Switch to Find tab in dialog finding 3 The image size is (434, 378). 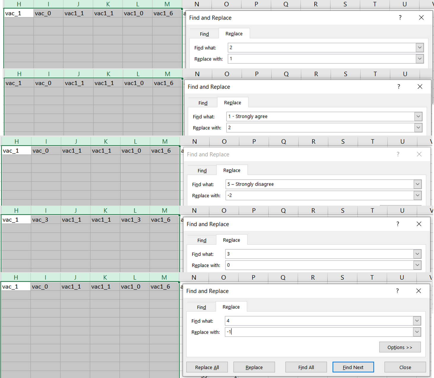point(202,240)
